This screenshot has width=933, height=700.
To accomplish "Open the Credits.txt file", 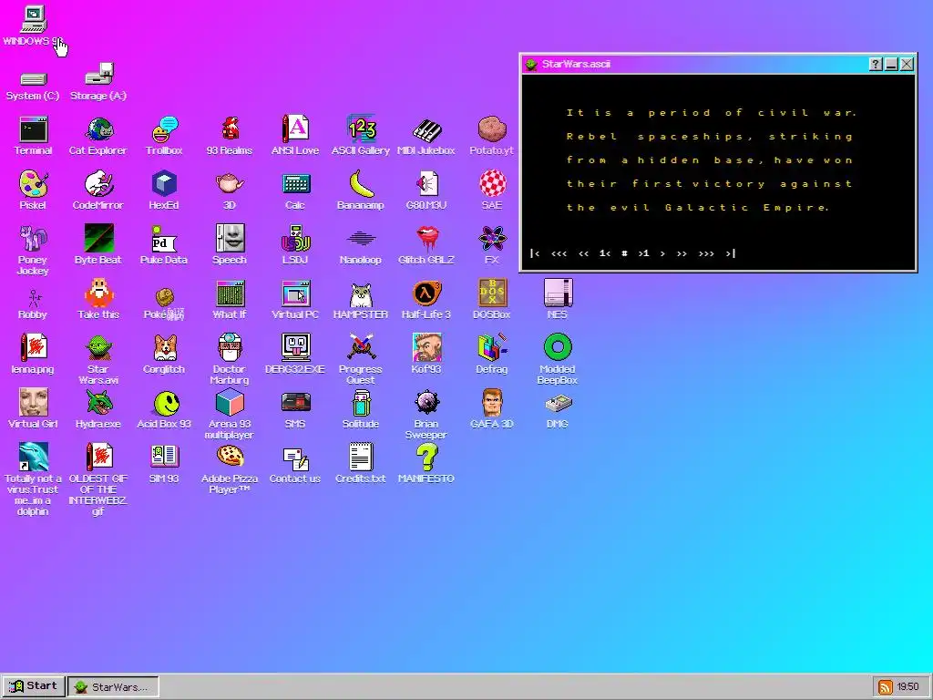I will point(361,464).
